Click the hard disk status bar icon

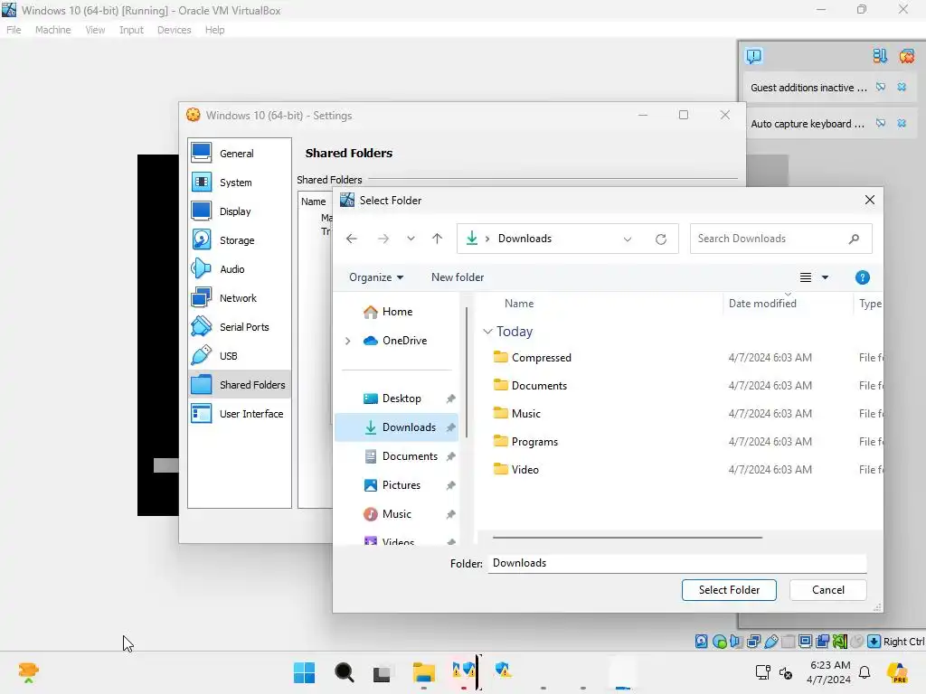pos(701,642)
